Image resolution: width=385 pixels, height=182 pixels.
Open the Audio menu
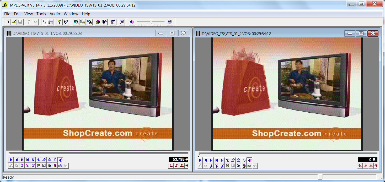55,14
